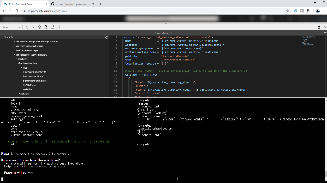Collapse the active-directory folder

[19, 63]
